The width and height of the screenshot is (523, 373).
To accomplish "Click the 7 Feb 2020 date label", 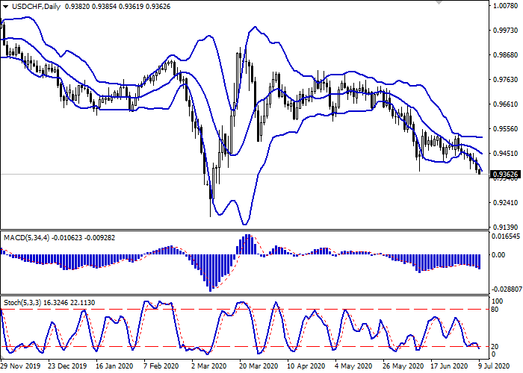I will 161,366.
